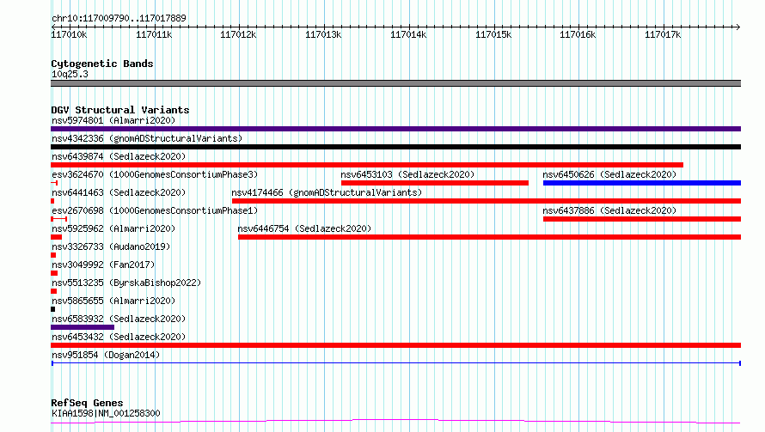The height and width of the screenshot is (432, 765).
Task: Open nsv3049992 (Fan2017) label
Action: (103, 265)
